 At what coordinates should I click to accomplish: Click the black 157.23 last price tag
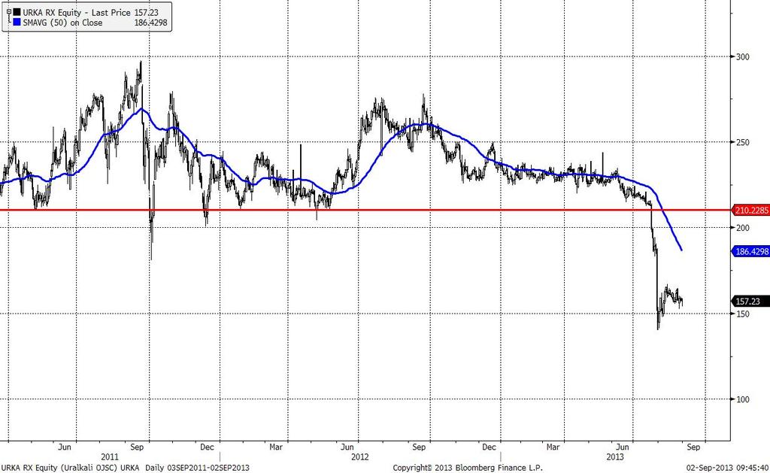pyautogui.click(x=751, y=301)
